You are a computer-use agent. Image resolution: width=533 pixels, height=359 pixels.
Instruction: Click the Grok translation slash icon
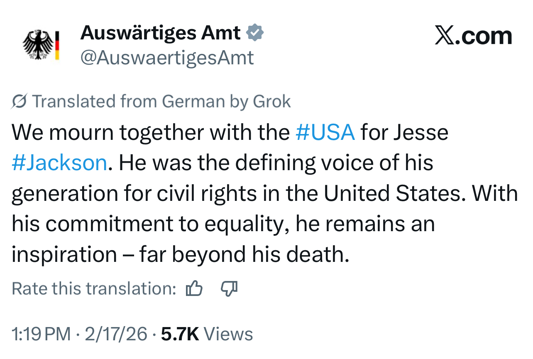[x=20, y=102]
